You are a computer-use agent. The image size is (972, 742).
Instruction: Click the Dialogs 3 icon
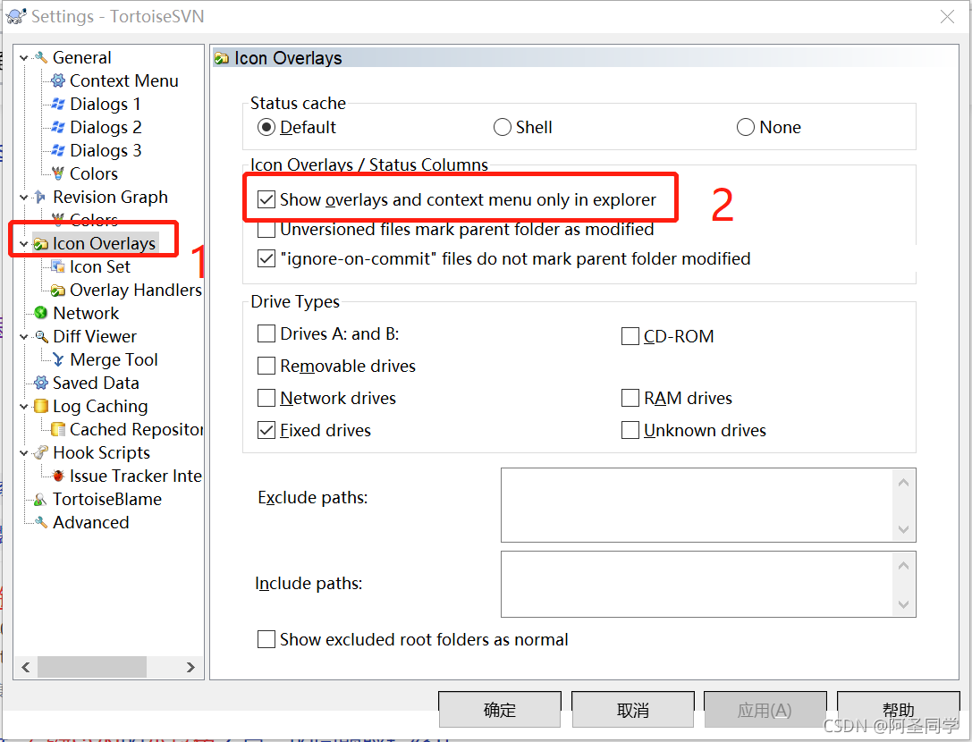coord(57,150)
